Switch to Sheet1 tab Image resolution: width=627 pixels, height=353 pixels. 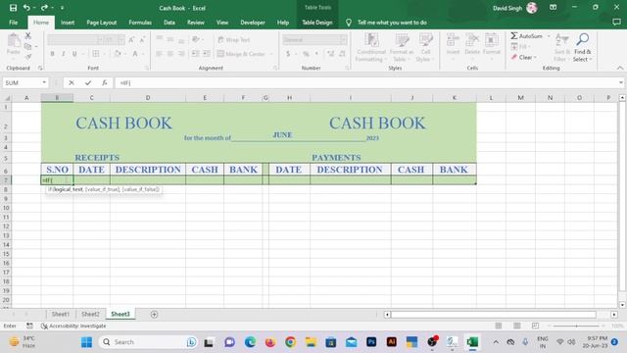(61, 314)
